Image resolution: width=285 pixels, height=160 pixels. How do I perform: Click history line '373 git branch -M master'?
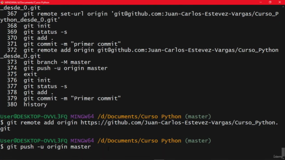coord(49,62)
